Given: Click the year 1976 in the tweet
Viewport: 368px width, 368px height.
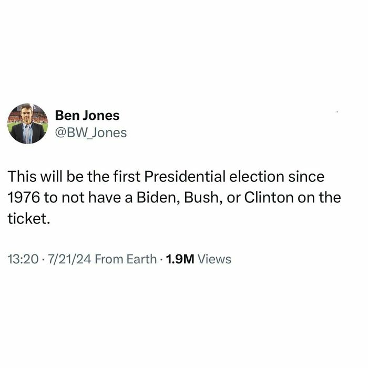Looking at the screenshot, I should tap(24, 198).
